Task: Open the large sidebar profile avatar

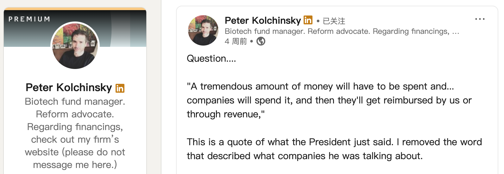Action: point(75,46)
